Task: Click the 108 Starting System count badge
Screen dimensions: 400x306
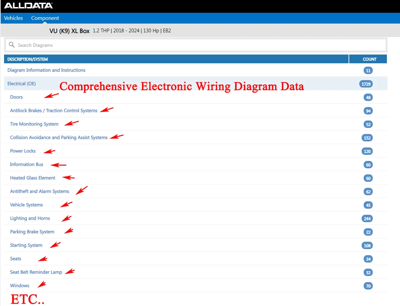Action: 367,245
